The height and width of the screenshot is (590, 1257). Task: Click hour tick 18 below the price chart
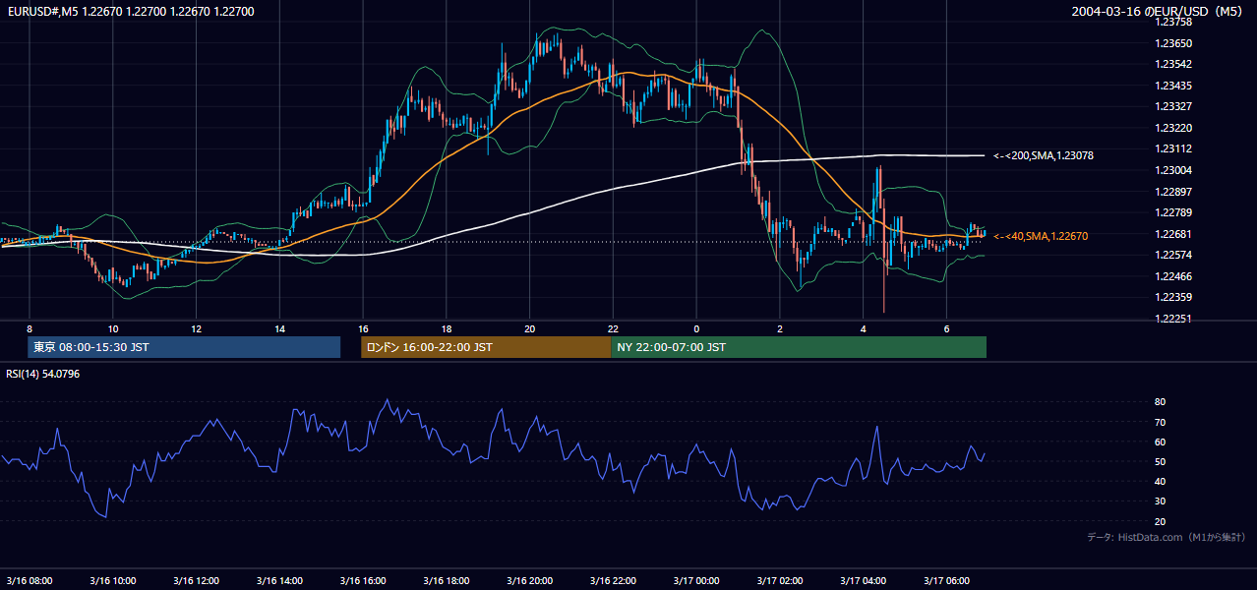(447, 328)
